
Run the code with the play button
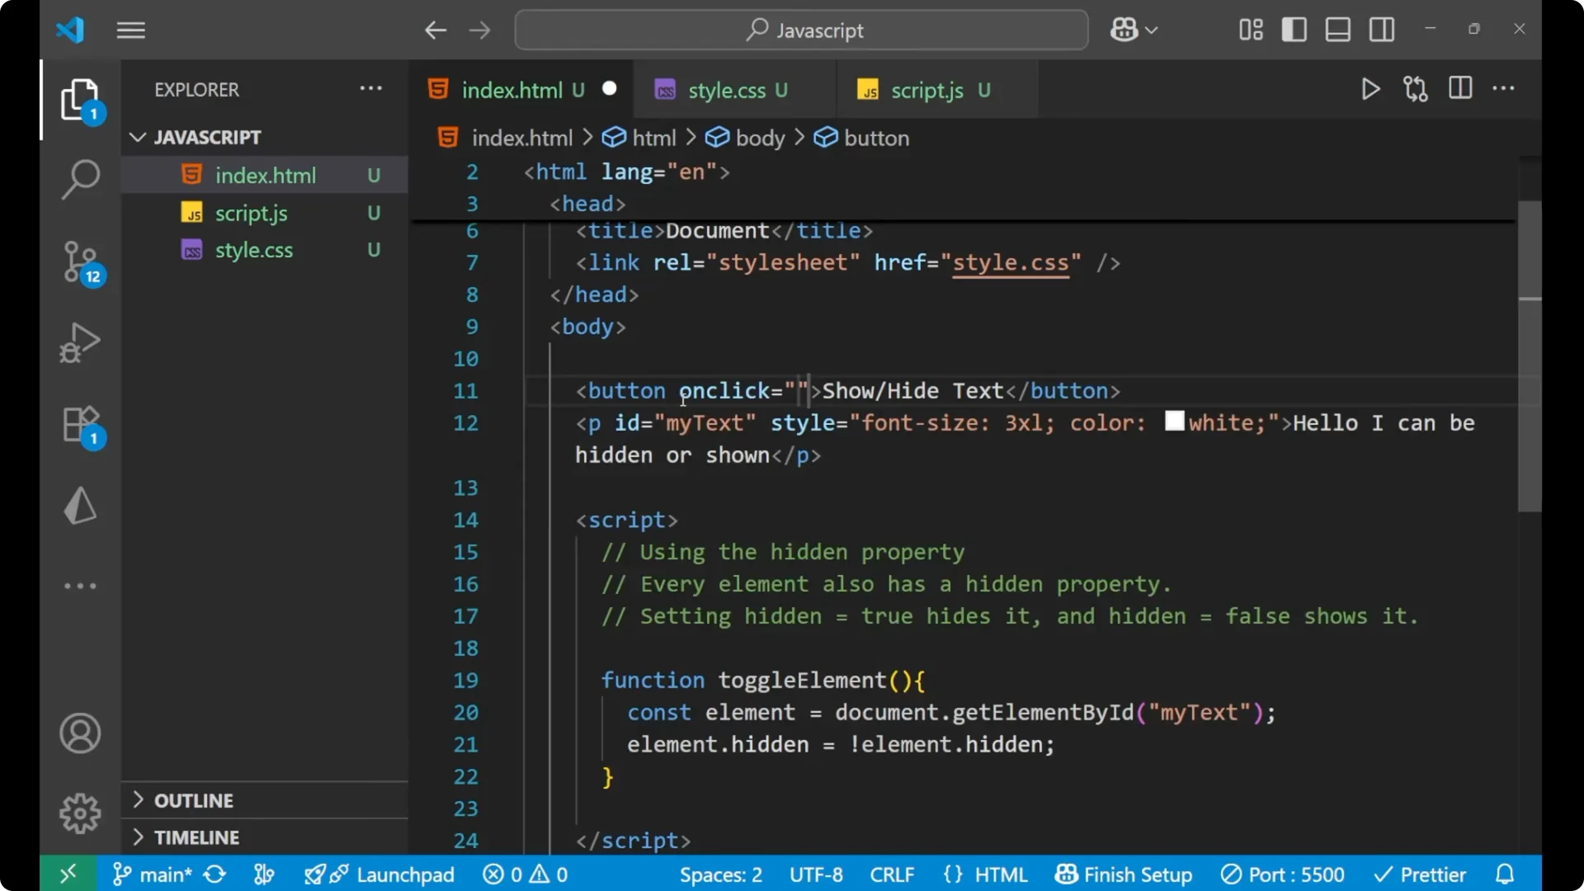1370,89
